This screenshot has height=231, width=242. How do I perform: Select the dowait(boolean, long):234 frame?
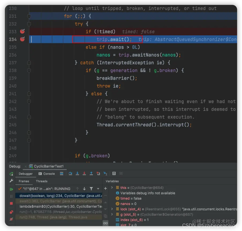pos(59,196)
